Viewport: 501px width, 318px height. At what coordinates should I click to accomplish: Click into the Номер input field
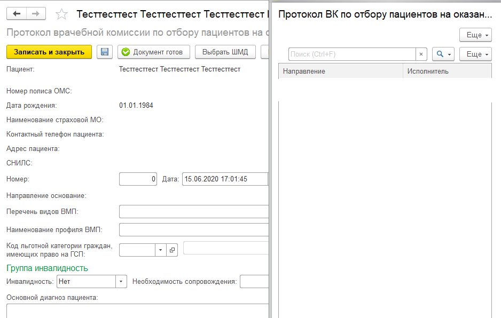[x=138, y=179]
